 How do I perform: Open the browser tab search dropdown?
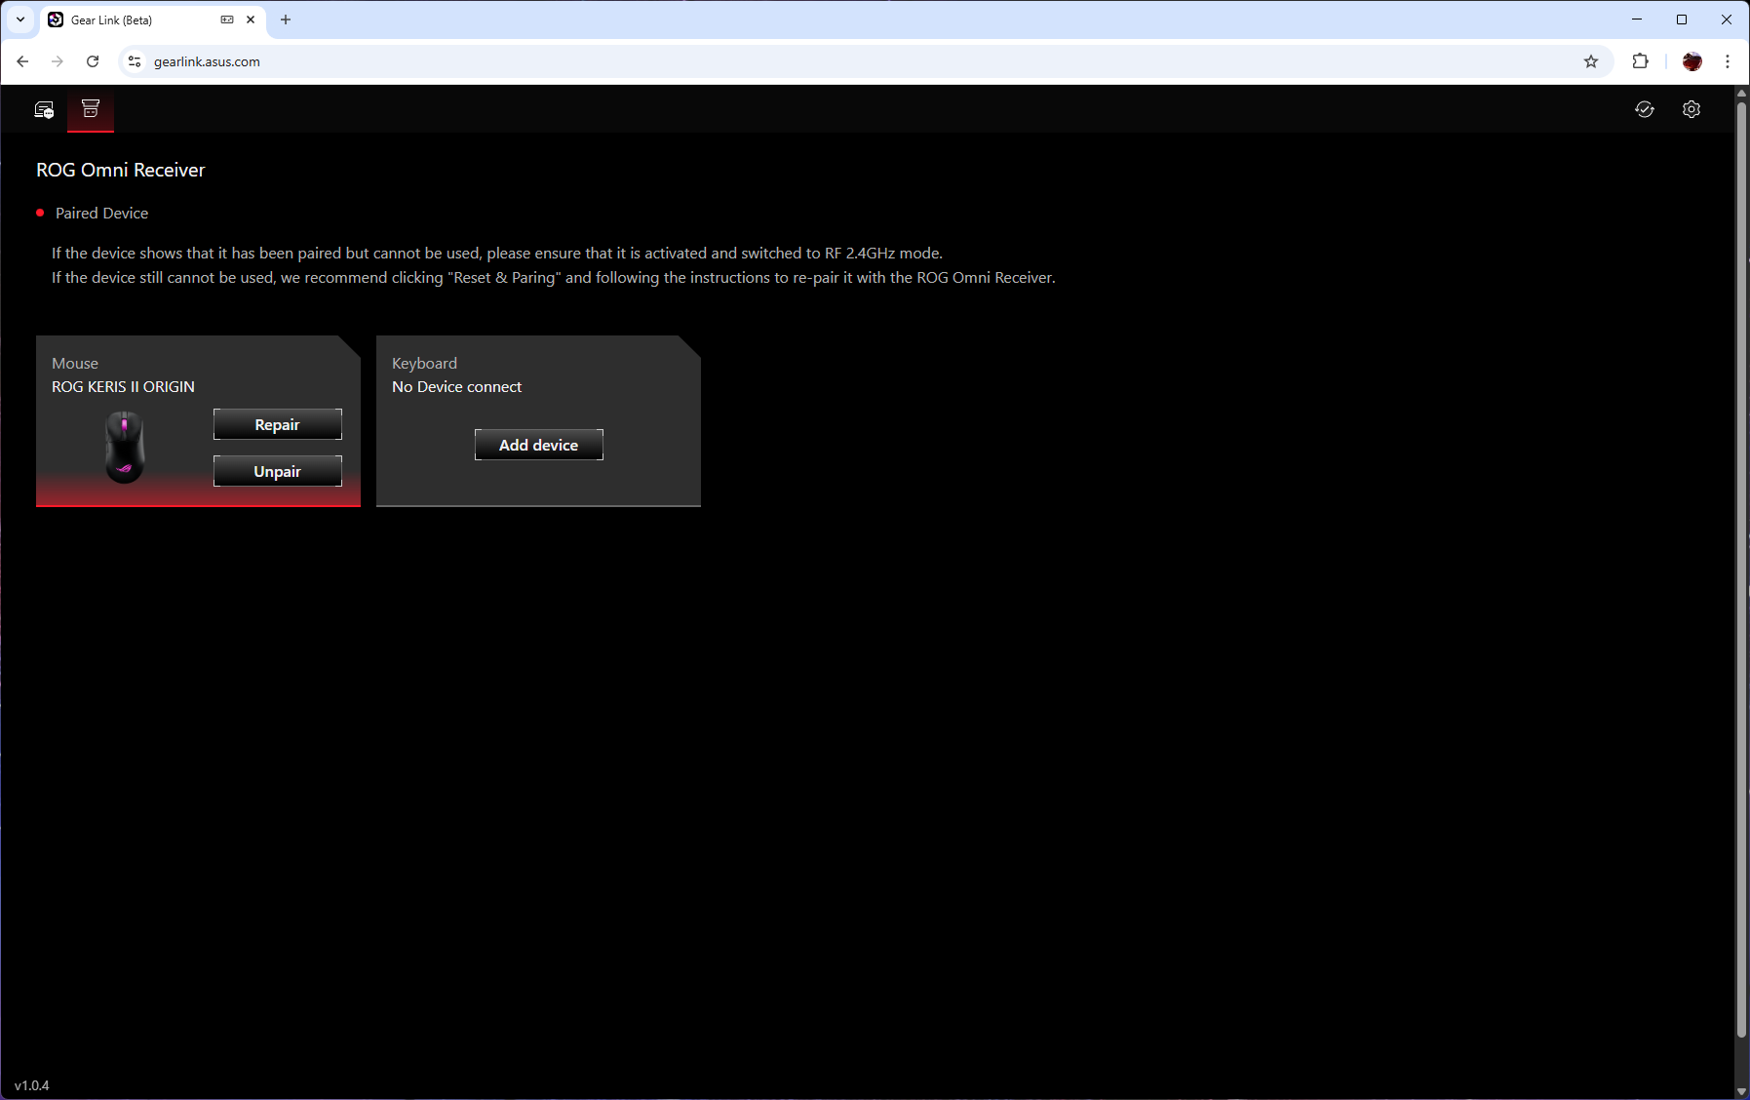click(x=20, y=20)
